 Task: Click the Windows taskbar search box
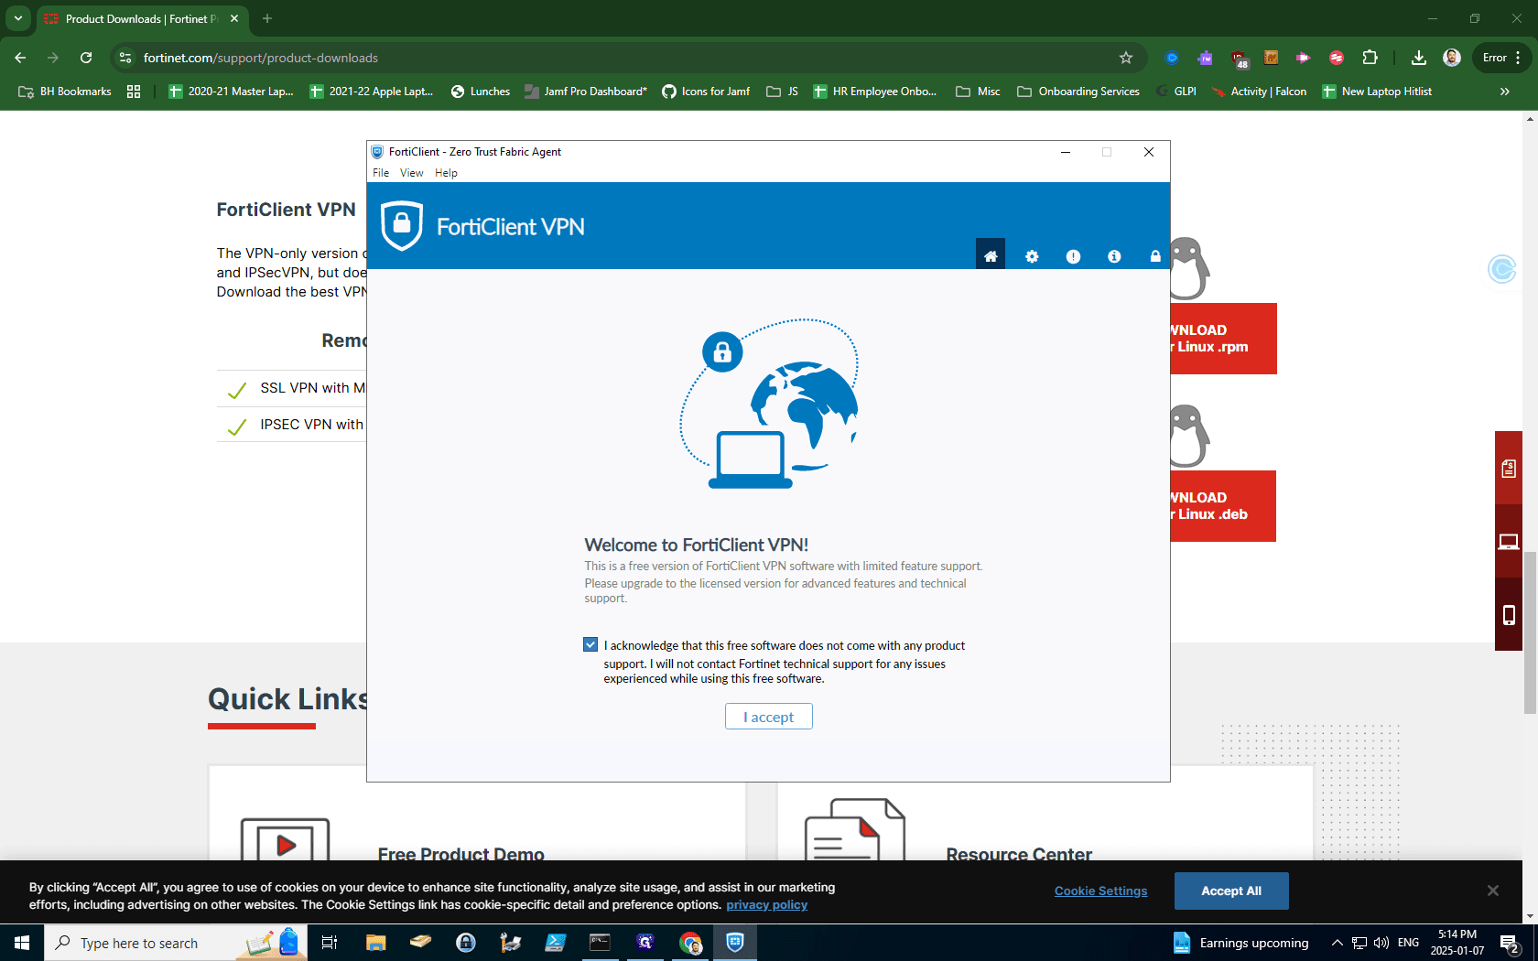tap(176, 943)
